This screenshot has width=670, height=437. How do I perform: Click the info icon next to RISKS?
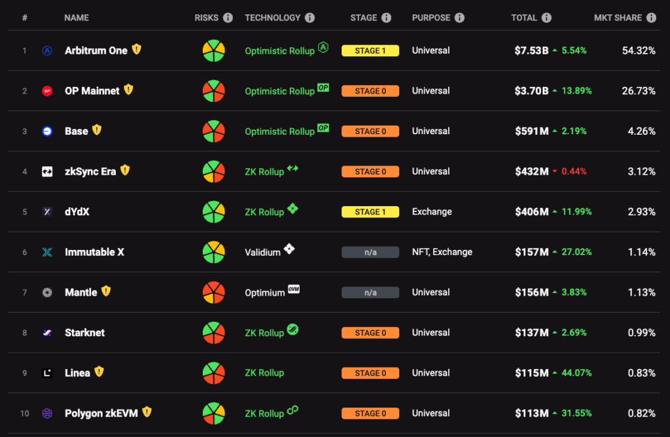(x=228, y=18)
